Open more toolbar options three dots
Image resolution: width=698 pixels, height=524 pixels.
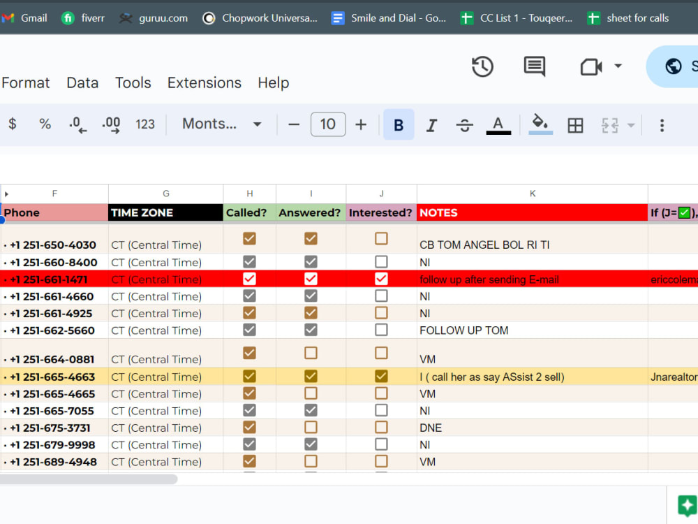click(x=662, y=125)
